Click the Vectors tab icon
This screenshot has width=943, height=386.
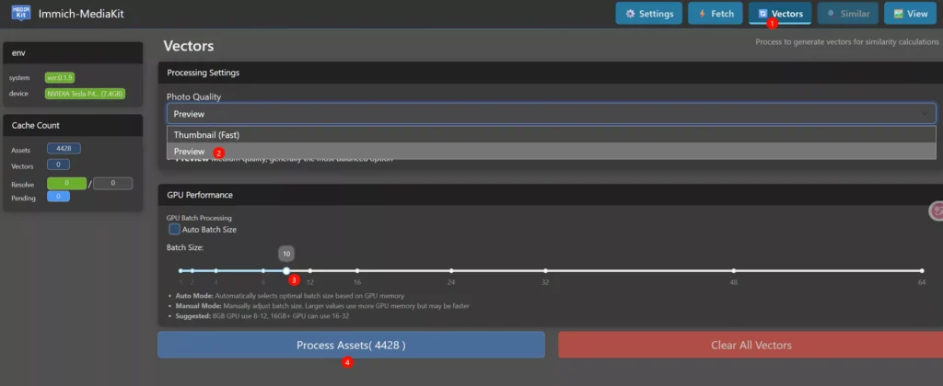[763, 14]
